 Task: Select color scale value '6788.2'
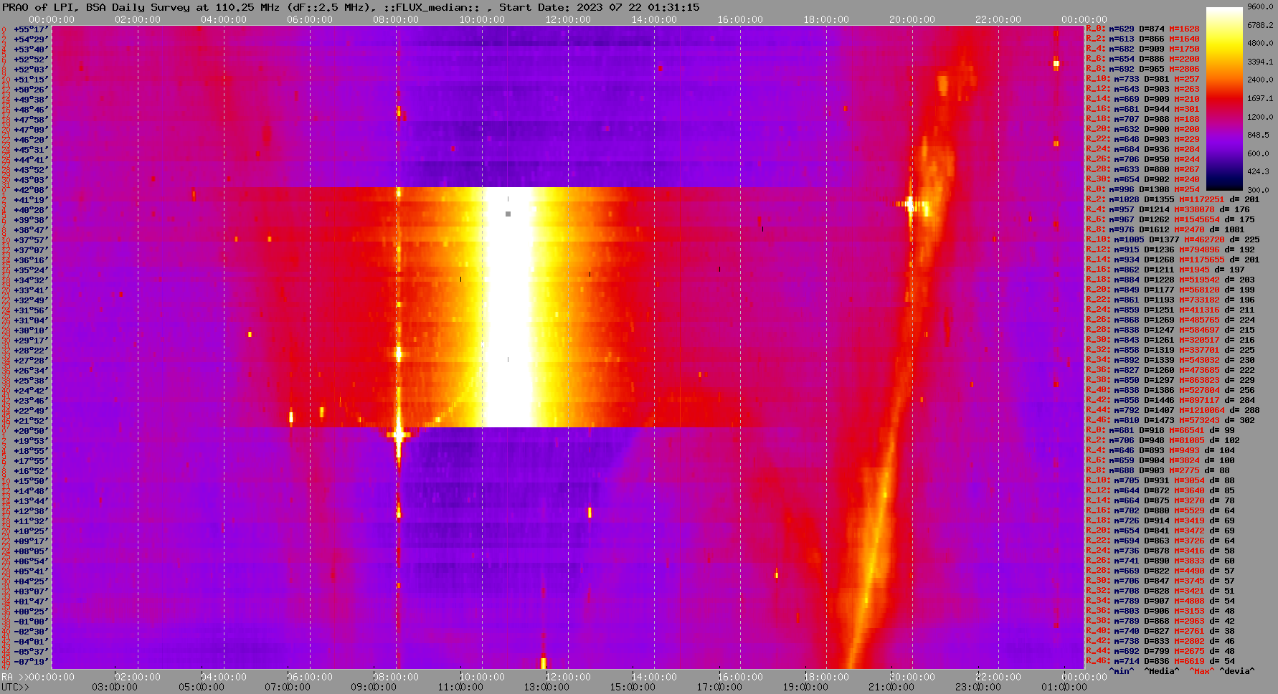coord(1260,25)
